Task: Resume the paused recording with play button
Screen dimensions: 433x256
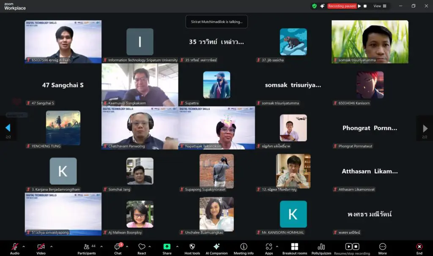Action: (359, 6)
